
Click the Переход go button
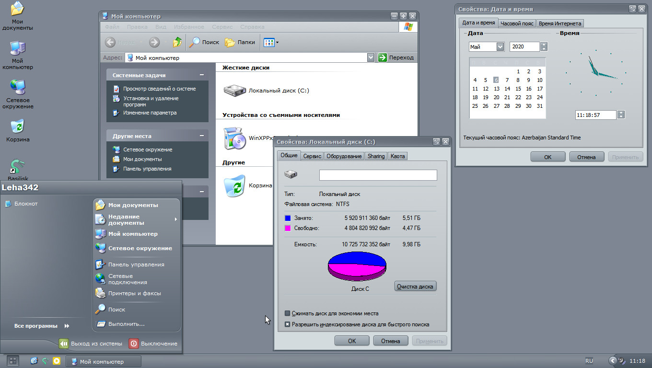396,57
